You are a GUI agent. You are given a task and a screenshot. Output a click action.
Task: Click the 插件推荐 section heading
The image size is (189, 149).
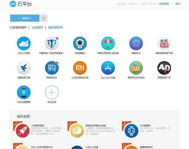[x=23, y=116]
